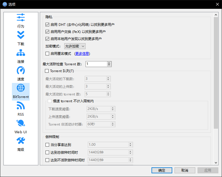222x177 pixels.
Task: Open the 高级 (Advanced) tools icon
Action: pyautogui.click(x=21, y=141)
